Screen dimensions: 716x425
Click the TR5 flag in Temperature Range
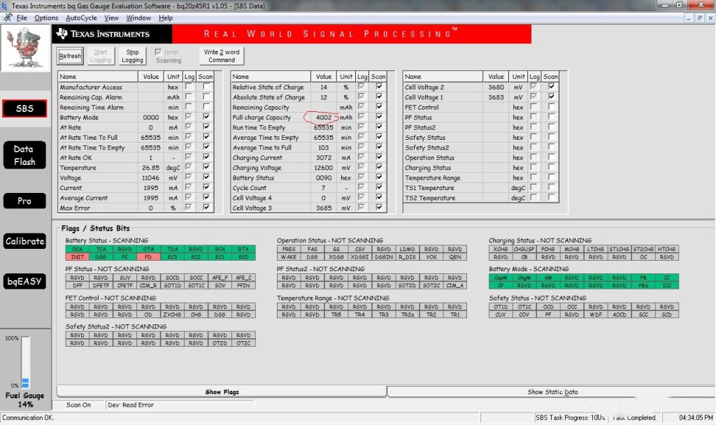(336, 315)
